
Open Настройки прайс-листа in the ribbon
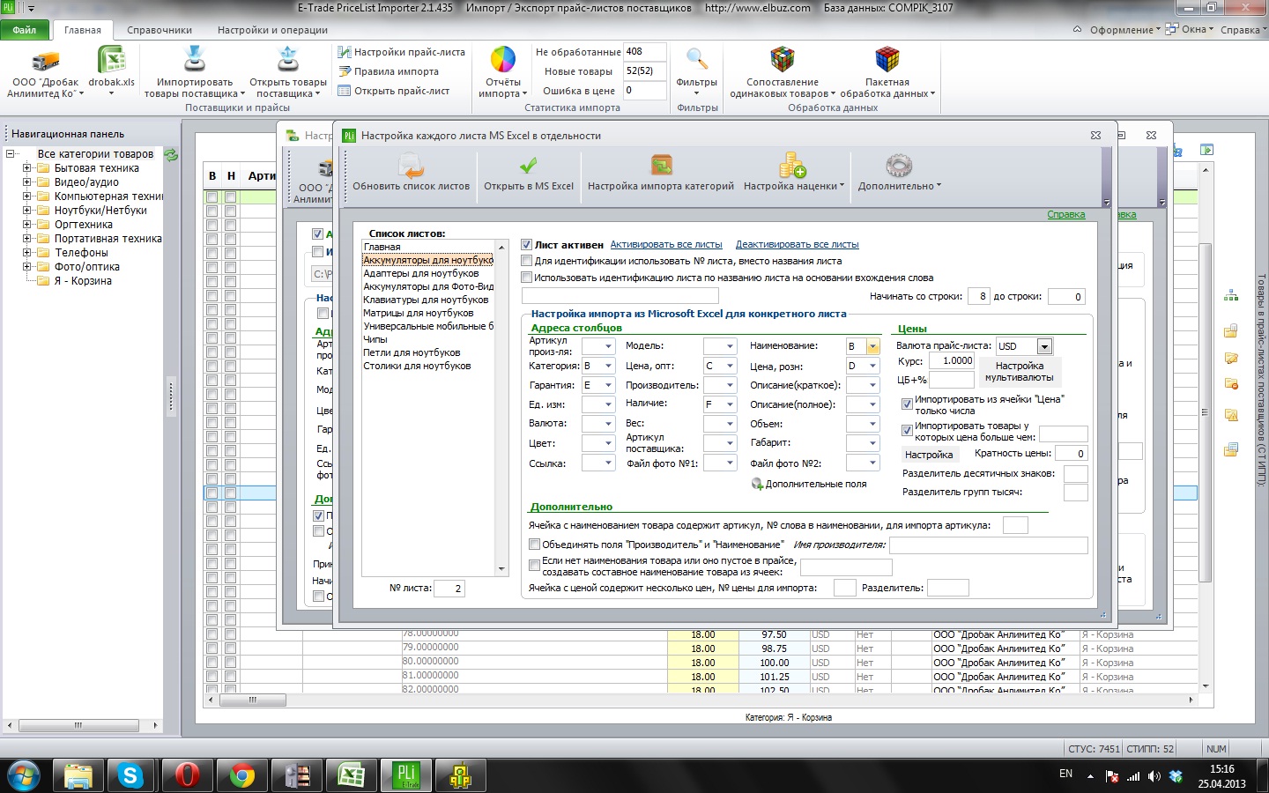tap(402, 52)
